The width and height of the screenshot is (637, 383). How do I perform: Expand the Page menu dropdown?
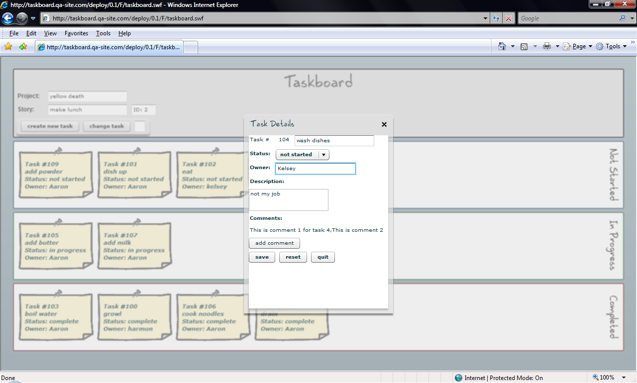pyautogui.click(x=578, y=46)
